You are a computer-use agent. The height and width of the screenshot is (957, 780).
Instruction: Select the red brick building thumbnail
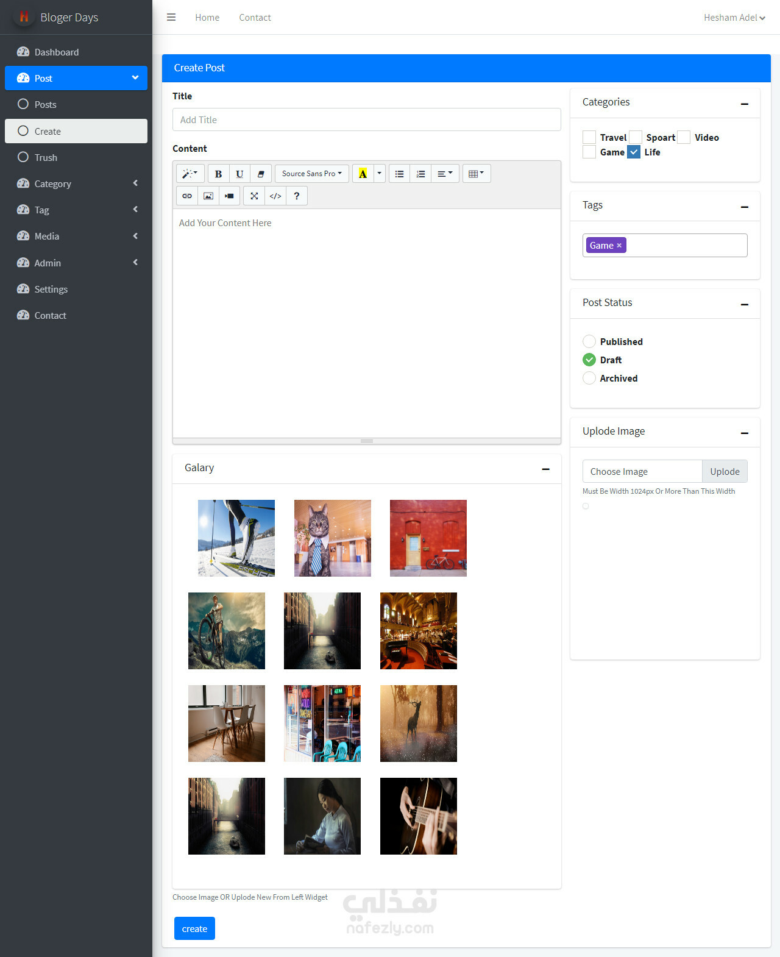point(428,538)
